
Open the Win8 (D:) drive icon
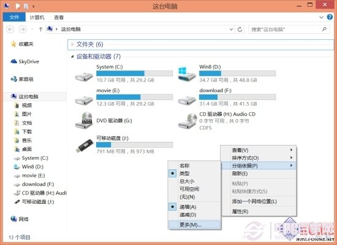[187, 74]
